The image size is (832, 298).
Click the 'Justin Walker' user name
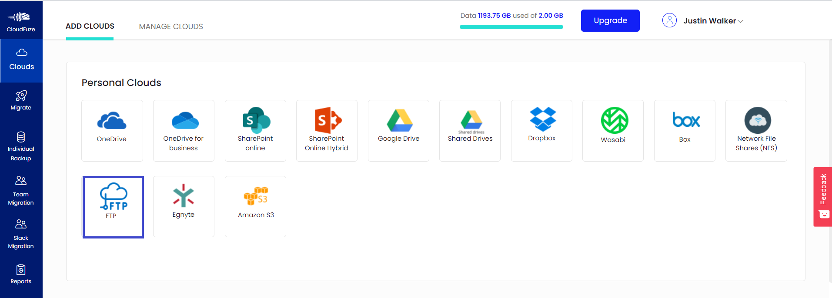coord(709,21)
